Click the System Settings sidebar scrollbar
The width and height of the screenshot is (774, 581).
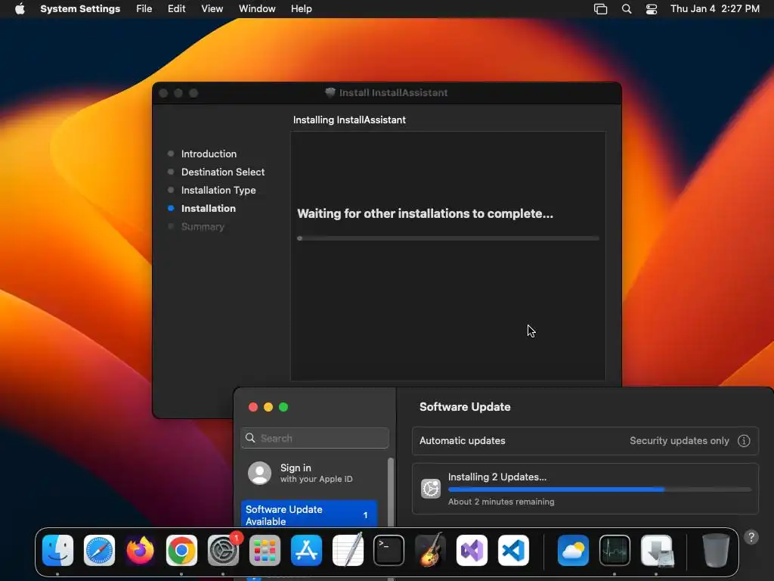[391, 494]
